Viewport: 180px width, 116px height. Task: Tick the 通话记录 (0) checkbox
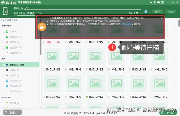click(x=4, y=48)
